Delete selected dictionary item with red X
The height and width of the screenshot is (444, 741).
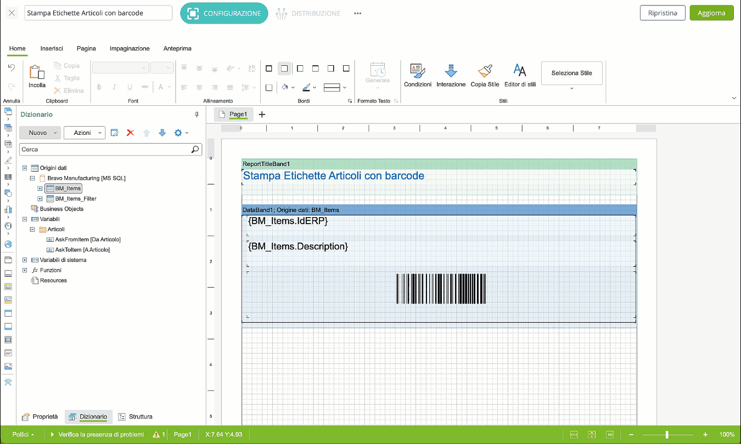[x=130, y=133]
